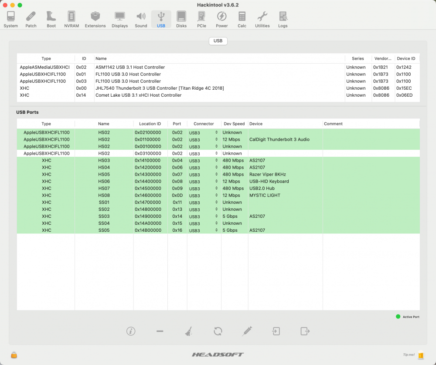Open connector dropdown for HS03 row
The width and height of the screenshot is (436, 365).
click(x=204, y=161)
